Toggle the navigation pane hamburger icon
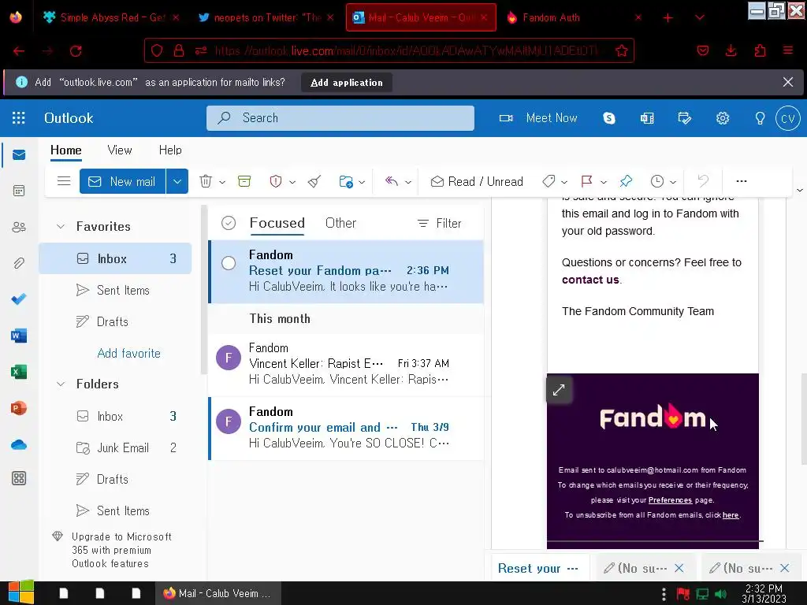Image resolution: width=807 pixels, height=605 pixels. 64,181
